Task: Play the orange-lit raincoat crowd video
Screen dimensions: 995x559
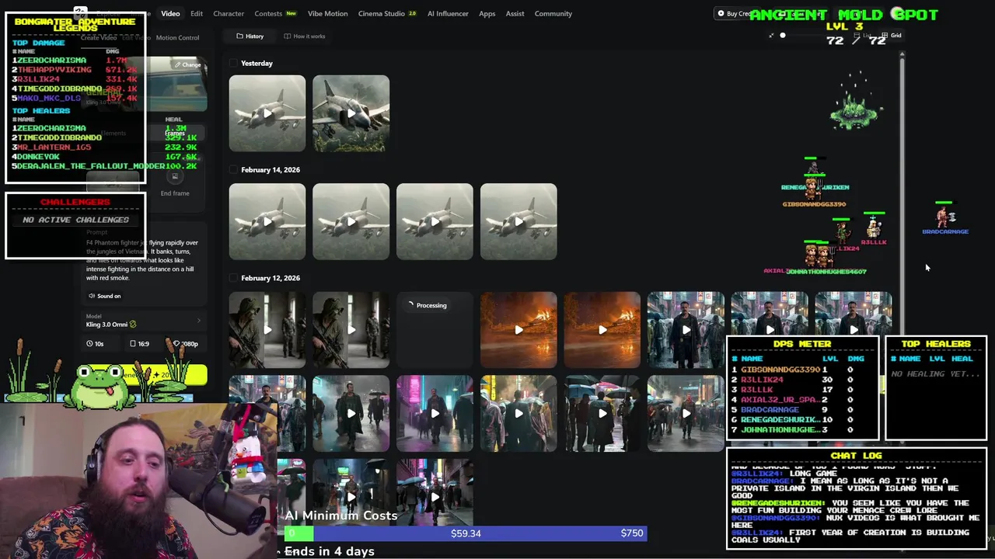Action: [518, 413]
